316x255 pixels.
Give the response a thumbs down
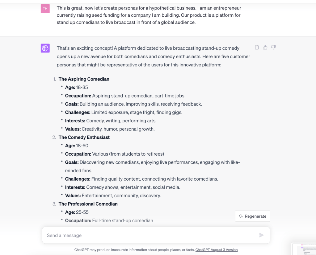[273, 48]
